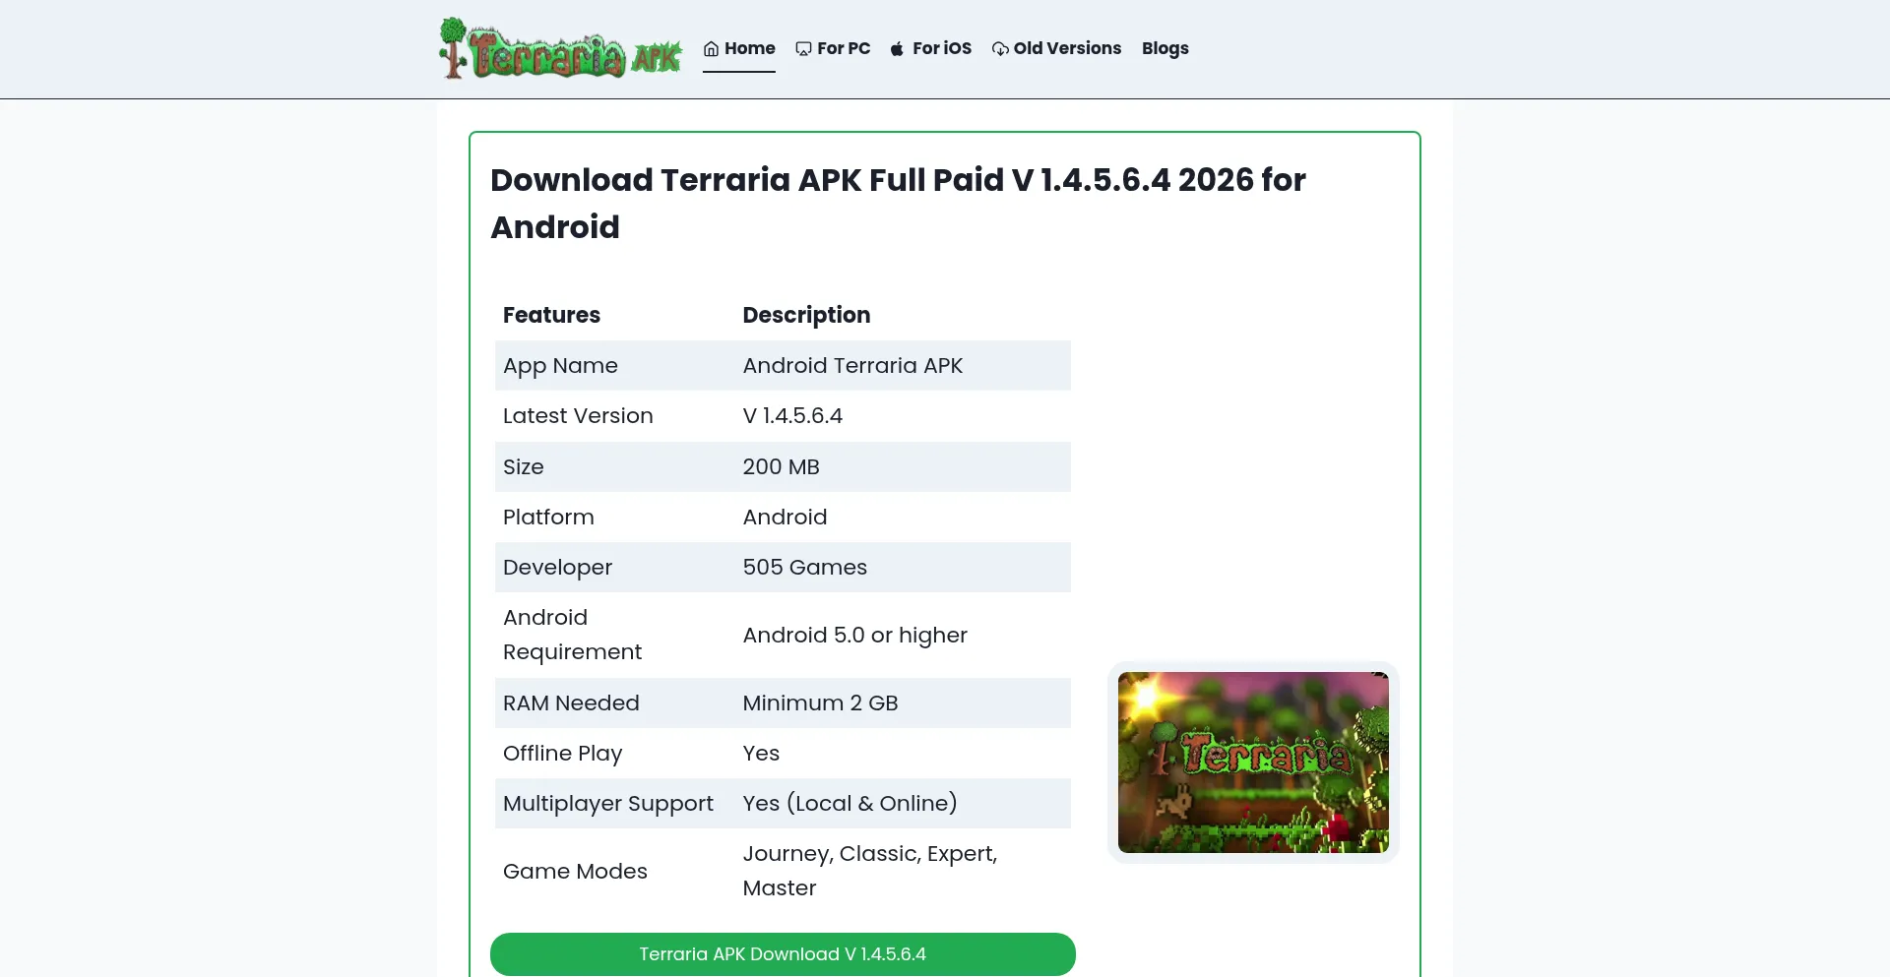Viewport: 1890px width, 977px height.
Task: Click the Latest Version label
Action: (578, 416)
